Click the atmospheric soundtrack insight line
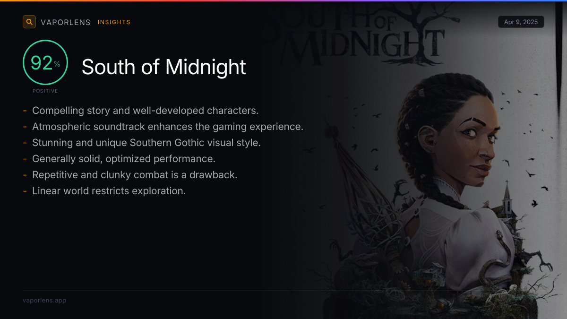 pos(167,127)
